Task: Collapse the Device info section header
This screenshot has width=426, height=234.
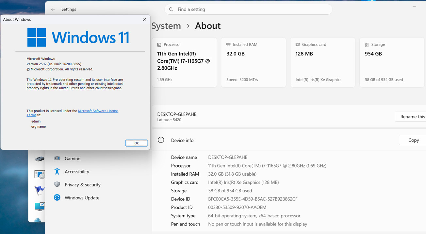Action: 289,140
